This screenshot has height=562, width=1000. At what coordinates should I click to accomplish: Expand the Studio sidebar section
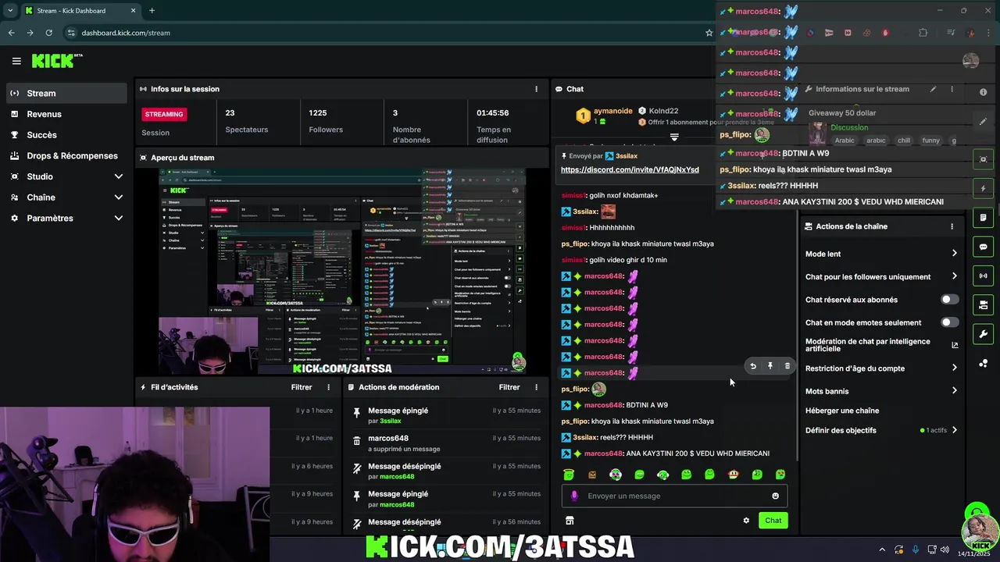pos(119,176)
